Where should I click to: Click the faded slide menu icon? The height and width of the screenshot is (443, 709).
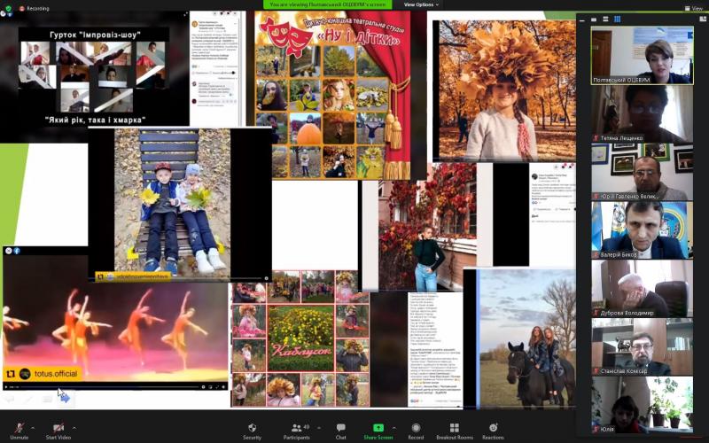(47, 399)
